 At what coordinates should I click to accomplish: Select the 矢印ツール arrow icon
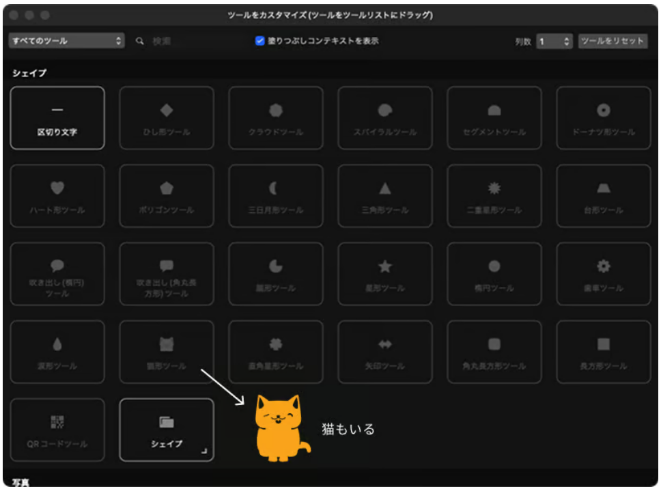click(385, 344)
